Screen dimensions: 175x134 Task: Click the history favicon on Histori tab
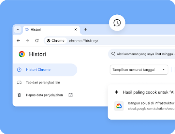pos(27,29)
